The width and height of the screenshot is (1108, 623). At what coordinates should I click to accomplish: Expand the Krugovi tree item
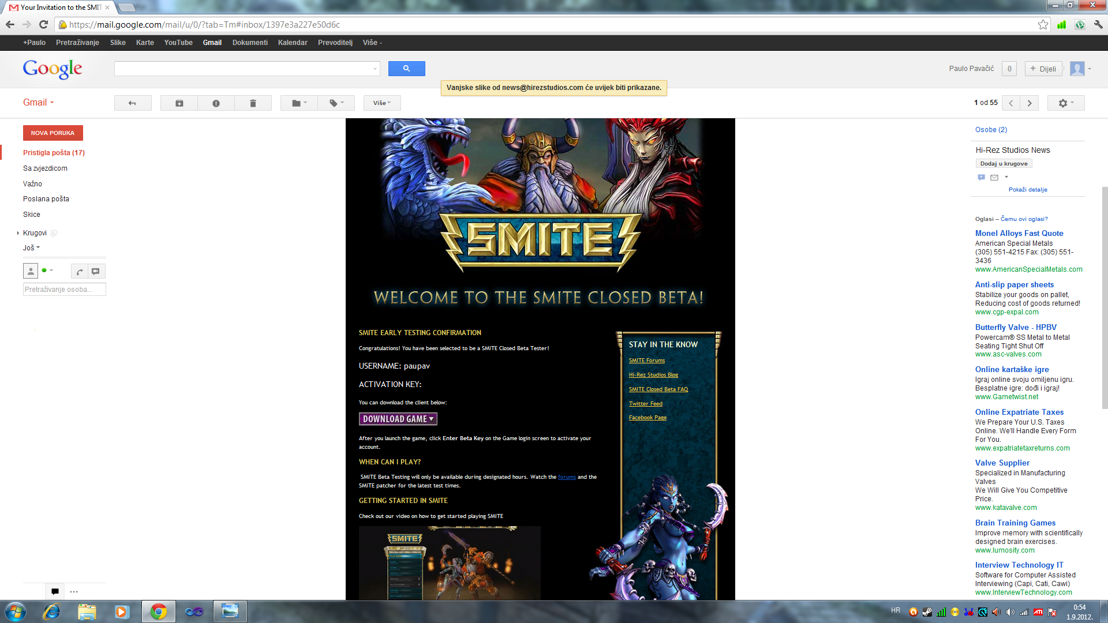click(x=18, y=233)
